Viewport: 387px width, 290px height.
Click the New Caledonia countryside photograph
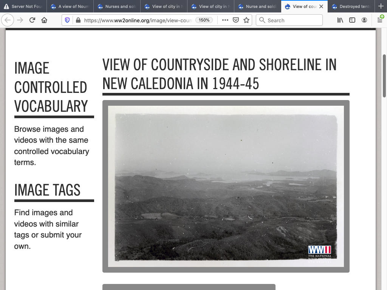[226, 186]
